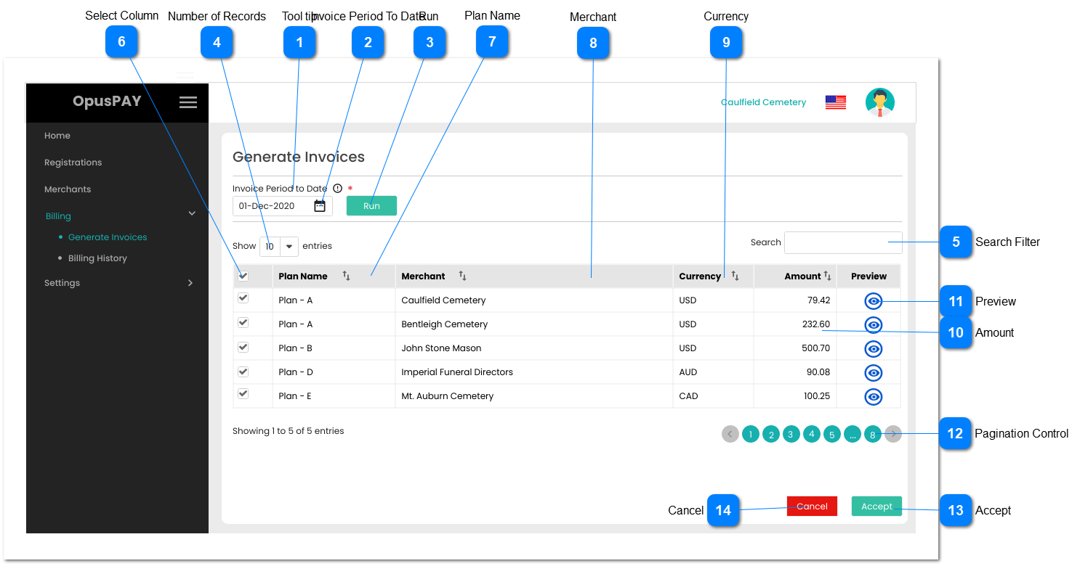The width and height of the screenshot is (1080, 566).
Task: Open the Show entries dropdown
Action: point(289,246)
